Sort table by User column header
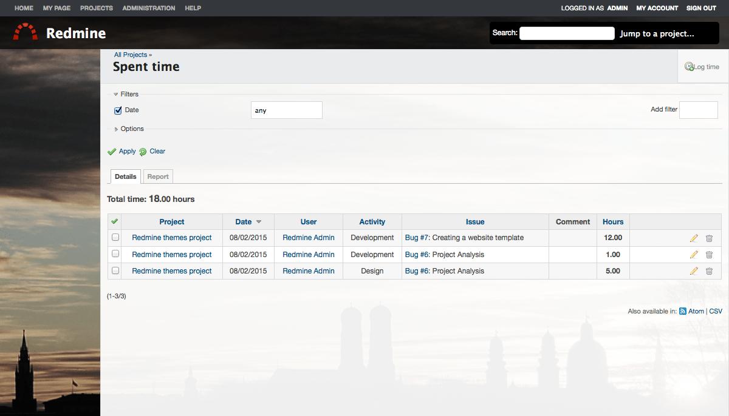Screen dimensions: 729x416 309,222
